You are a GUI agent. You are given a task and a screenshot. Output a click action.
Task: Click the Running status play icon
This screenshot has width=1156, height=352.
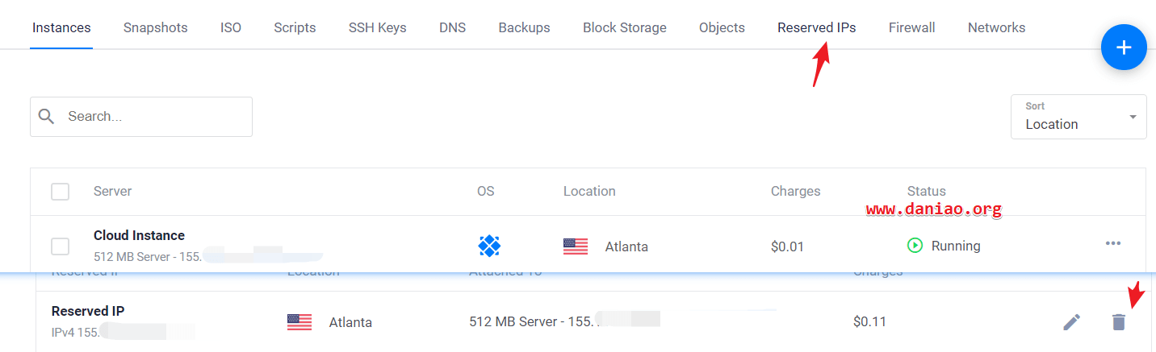(x=915, y=246)
